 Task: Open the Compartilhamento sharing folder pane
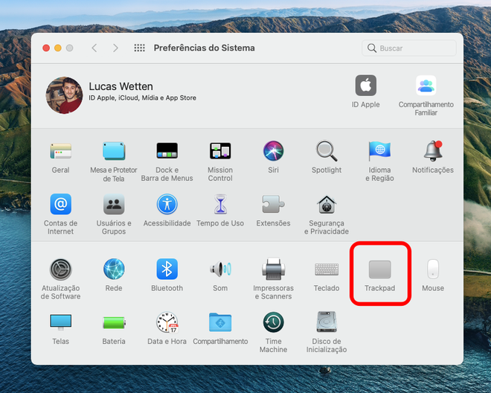coord(220,322)
